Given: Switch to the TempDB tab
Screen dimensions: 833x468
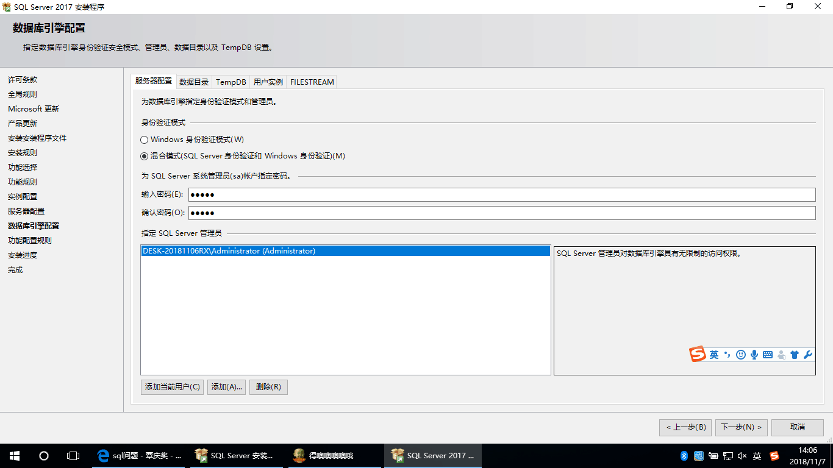Looking at the screenshot, I should (230, 82).
